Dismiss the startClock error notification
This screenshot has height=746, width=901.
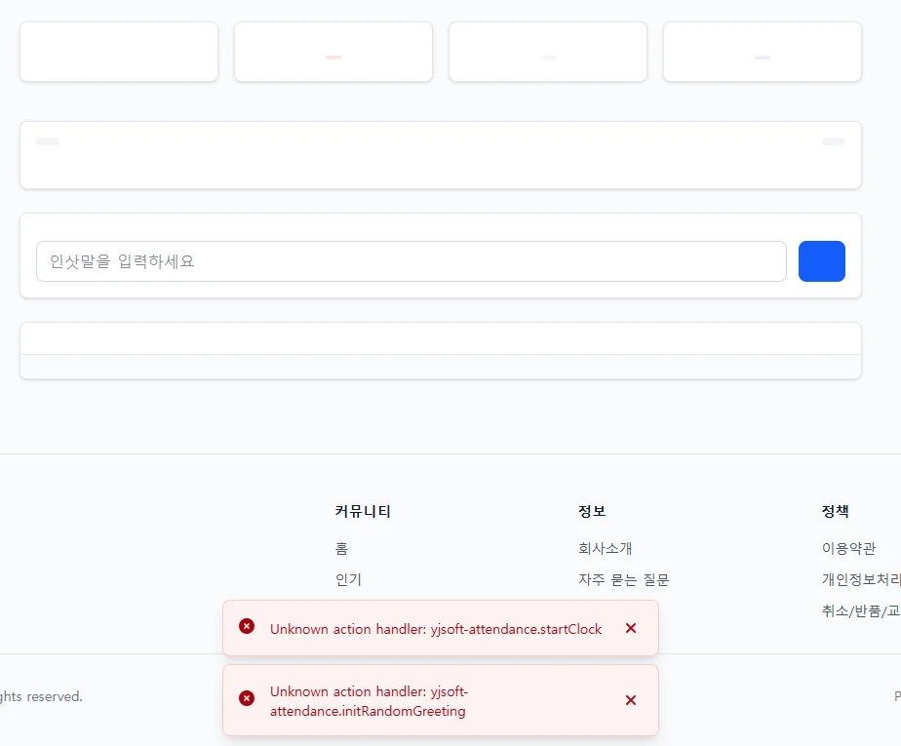pyautogui.click(x=630, y=628)
